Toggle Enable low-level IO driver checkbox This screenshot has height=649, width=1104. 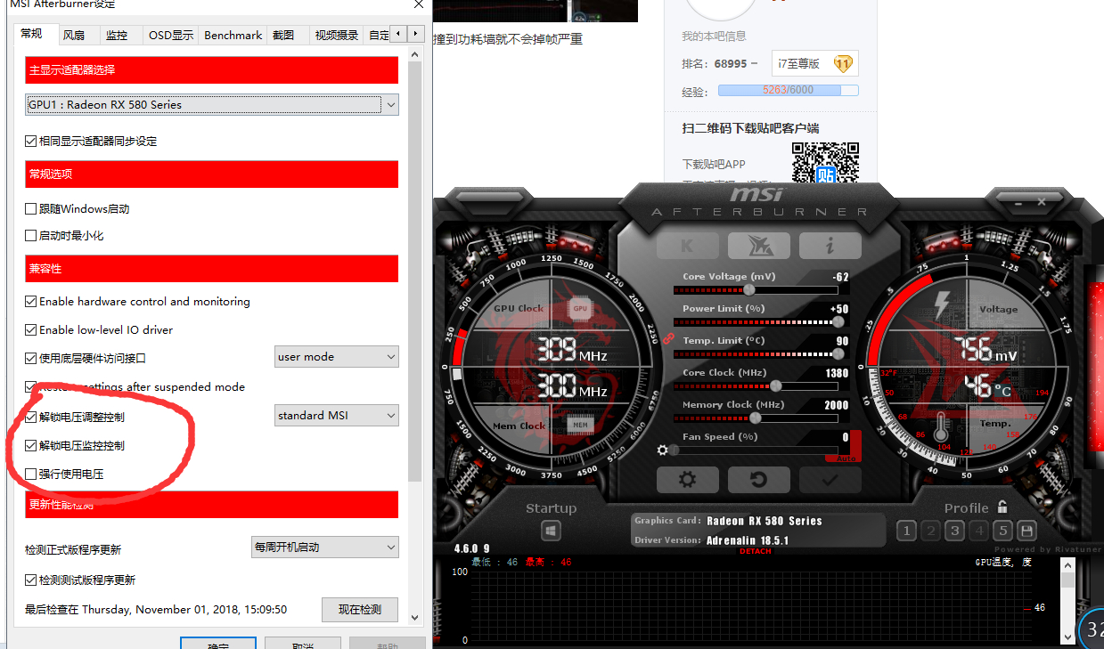(31, 329)
